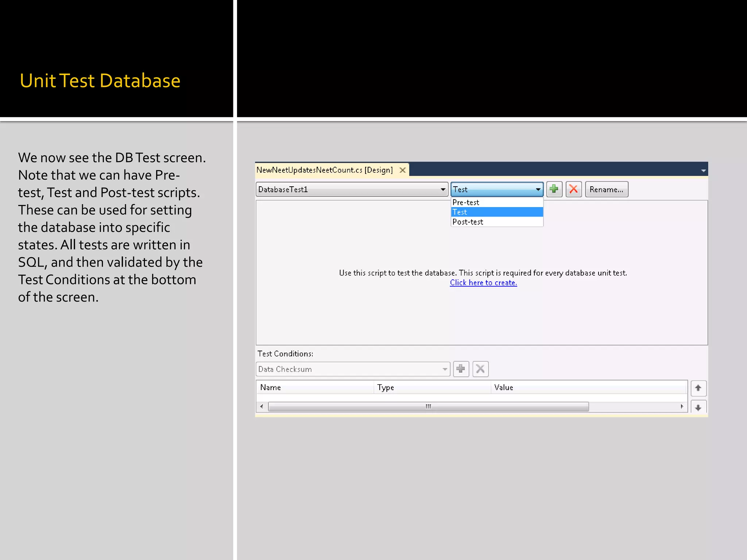Screen dimensions: 747x560
Task: Open the tab overflow arrow at the tab bar's right end
Action: pyautogui.click(x=703, y=171)
